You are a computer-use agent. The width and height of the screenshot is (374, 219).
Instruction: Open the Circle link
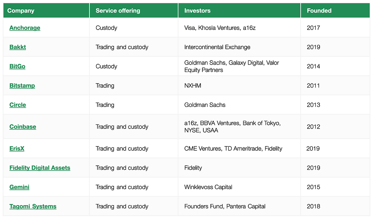point(18,105)
